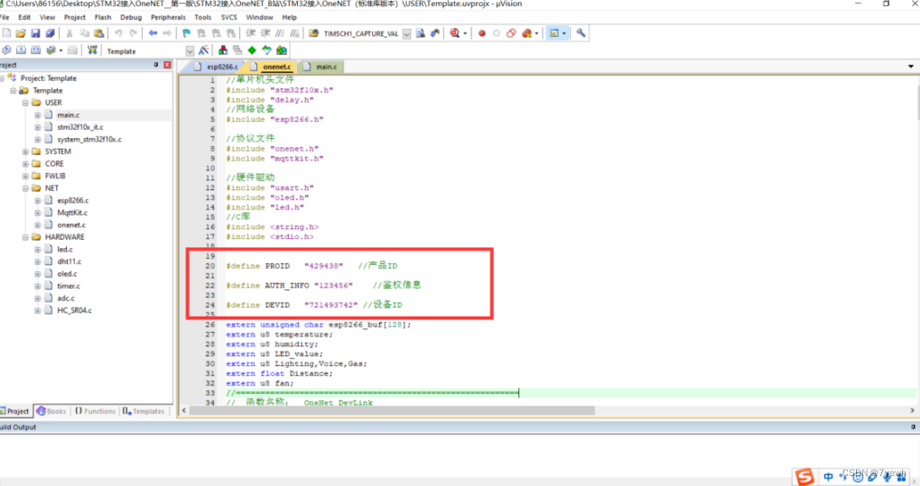The image size is (920, 486).
Task: Click the Paste clipboard icon
Action: [99, 33]
